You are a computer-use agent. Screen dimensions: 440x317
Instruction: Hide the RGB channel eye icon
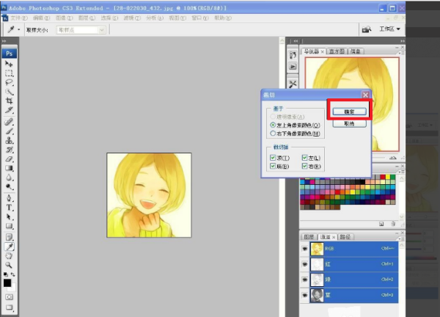tap(305, 249)
